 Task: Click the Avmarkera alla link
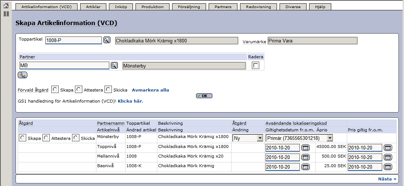coord(150,90)
